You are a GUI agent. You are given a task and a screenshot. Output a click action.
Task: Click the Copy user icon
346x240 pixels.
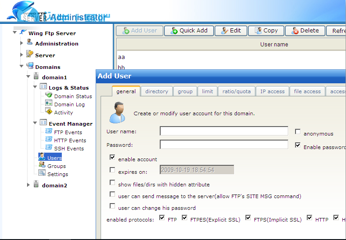tap(258, 31)
